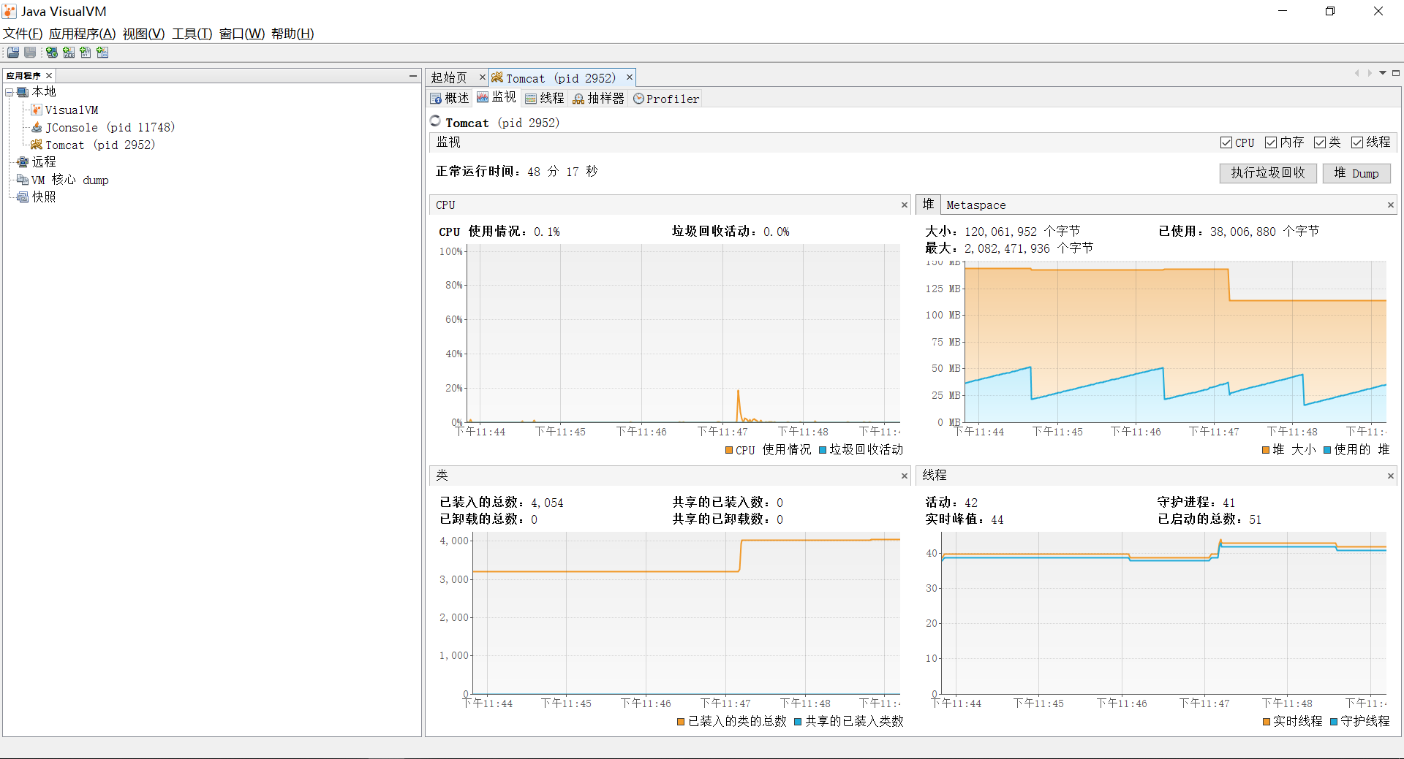
Task: Open the document list dropdown arrow
Action: 1383,73
